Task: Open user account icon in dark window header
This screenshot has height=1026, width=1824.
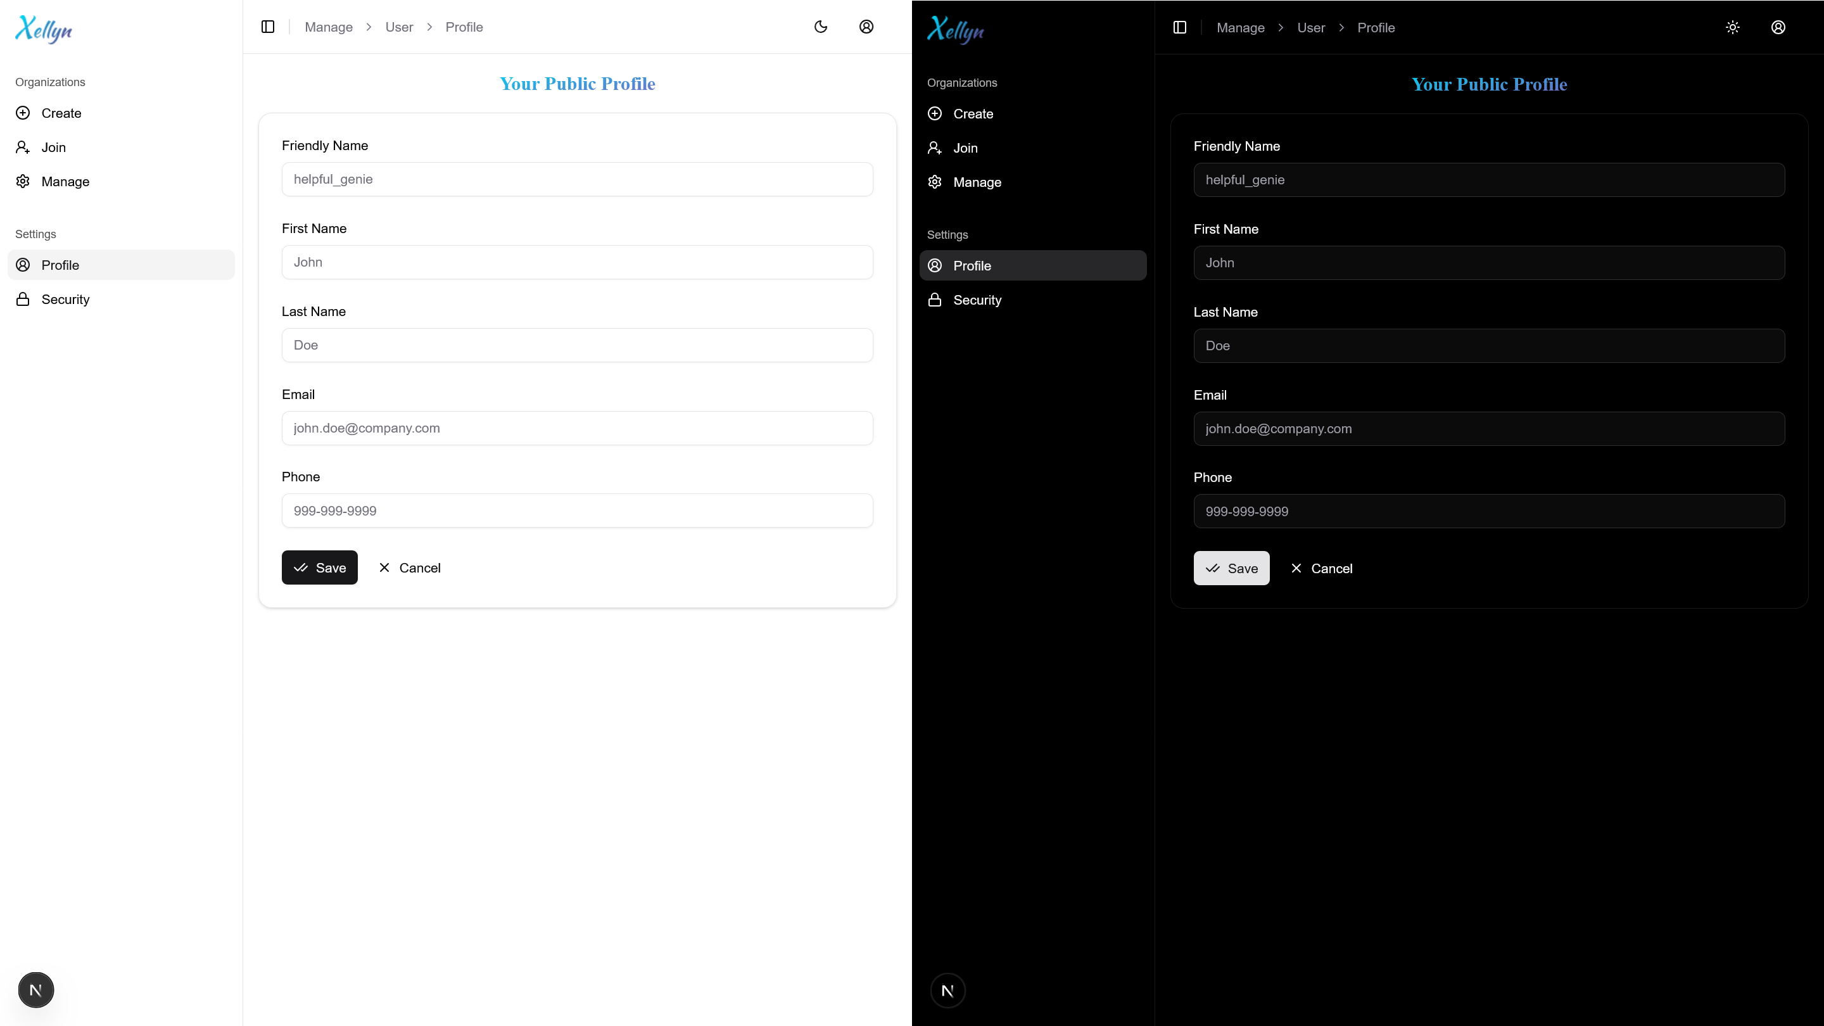Action: pos(1778,28)
